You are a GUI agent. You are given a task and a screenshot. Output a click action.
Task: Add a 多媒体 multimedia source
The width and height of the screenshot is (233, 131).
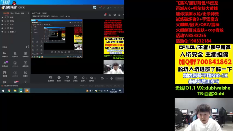click(x=75, y=79)
